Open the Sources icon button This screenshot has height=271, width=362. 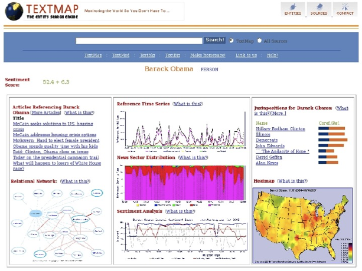point(319,9)
